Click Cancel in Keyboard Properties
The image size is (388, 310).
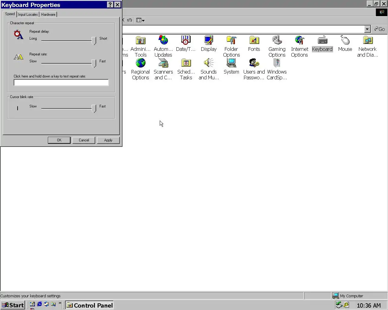tap(84, 140)
